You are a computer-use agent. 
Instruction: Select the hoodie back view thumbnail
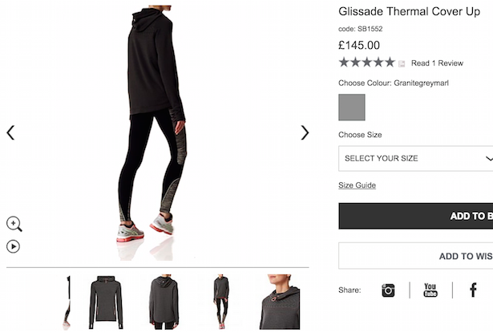pyautogui.click(x=164, y=303)
